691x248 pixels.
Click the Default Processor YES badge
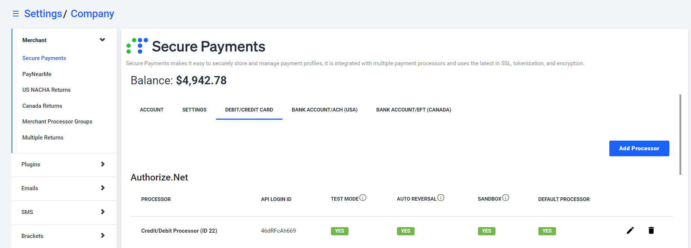(x=547, y=231)
